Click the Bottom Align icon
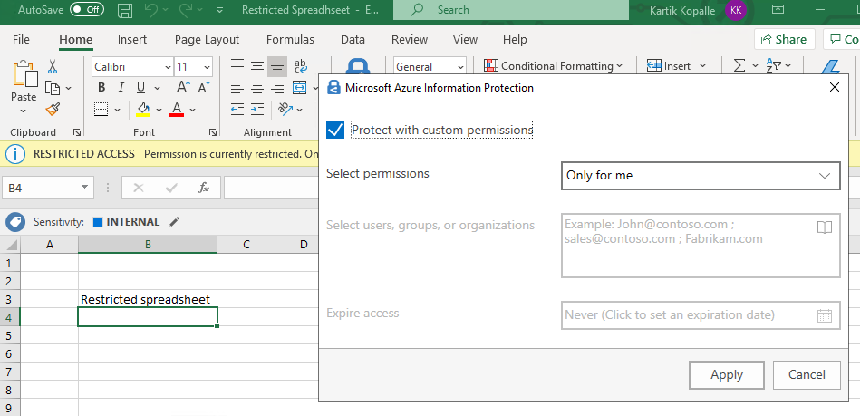 [x=277, y=66]
